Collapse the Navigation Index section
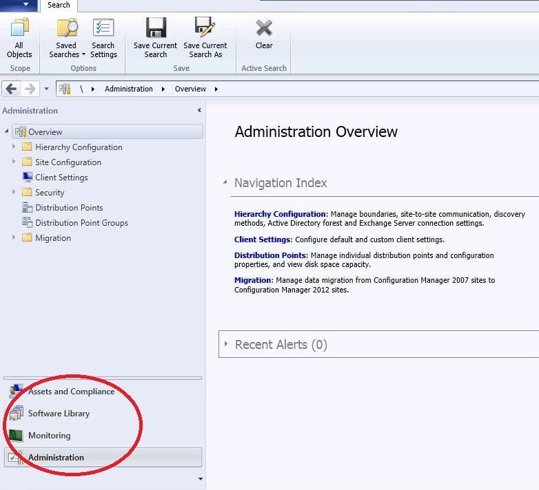The width and height of the screenshot is (539, 490). tap(225, 182)
